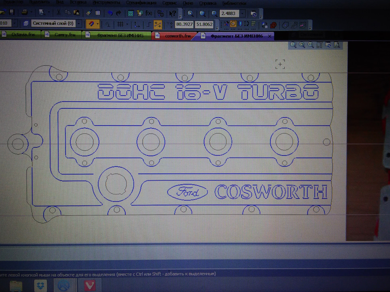Screen dimensions: 390x292
Task: Open print preview tool
Action: pos(42,13)
